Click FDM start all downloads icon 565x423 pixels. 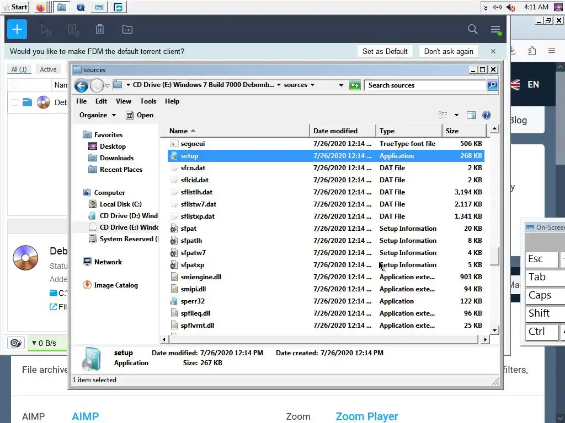pos(46,30)
